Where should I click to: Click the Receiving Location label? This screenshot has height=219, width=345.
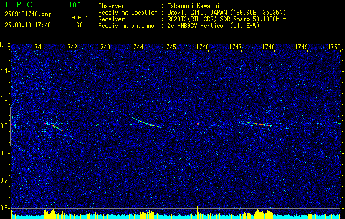point(128,13)
